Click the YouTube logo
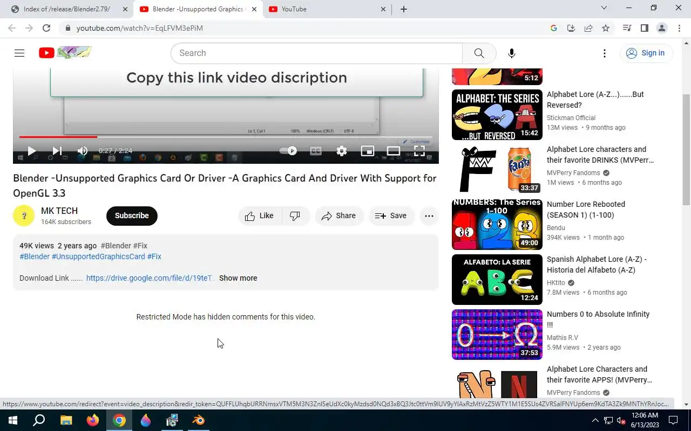Image resolution: width=691 pixels, height=431 pixels. pyautogui.click(x=65, y=53)
